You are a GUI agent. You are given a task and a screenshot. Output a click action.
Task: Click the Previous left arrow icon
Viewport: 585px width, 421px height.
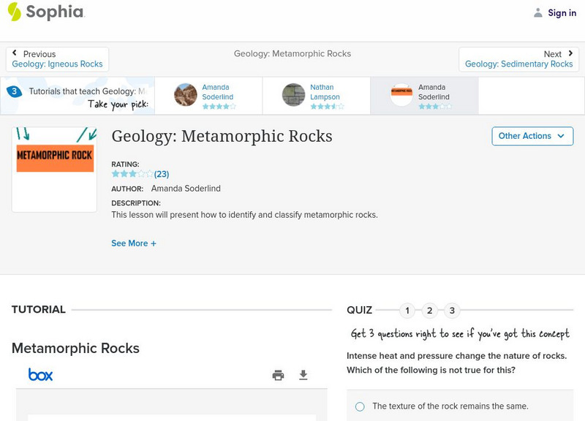click(x=15, y=54)
